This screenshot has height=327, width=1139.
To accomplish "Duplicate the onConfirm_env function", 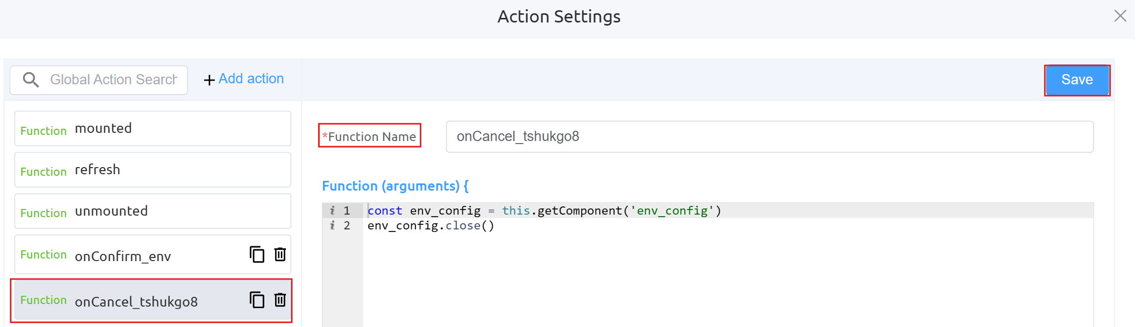I will [x=257, y=254].
